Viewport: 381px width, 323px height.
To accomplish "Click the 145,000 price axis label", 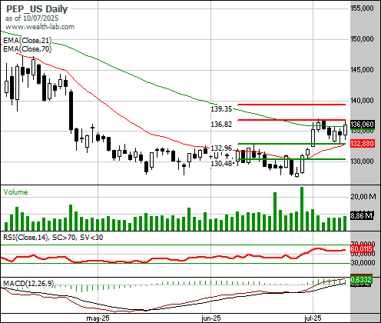I will 362,69.
